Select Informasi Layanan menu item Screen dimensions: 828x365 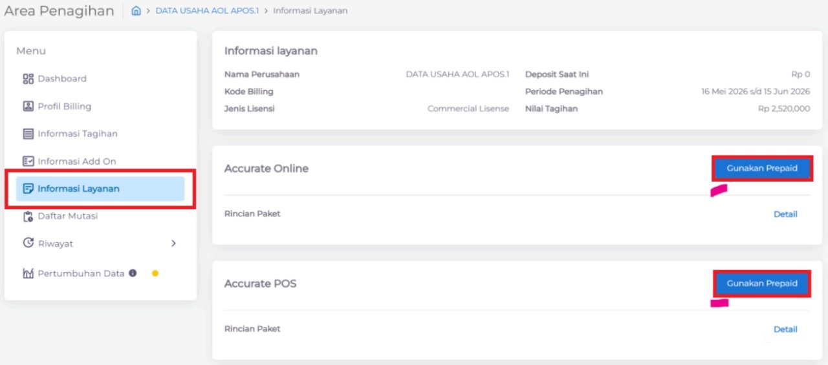click(x=100, y=189)
